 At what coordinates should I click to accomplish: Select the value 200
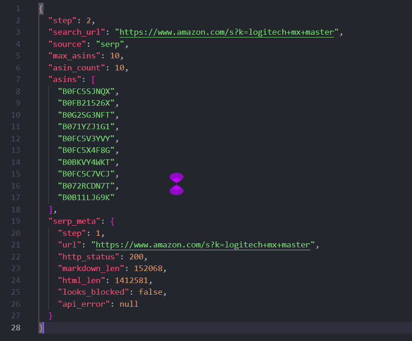tap(136, 257)
